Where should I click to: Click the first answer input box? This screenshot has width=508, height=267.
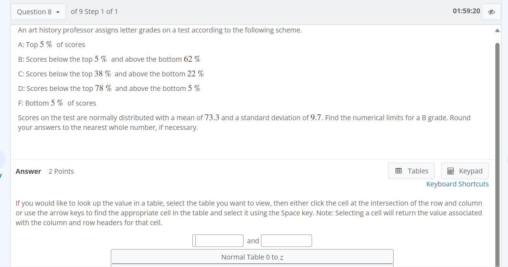218,240
